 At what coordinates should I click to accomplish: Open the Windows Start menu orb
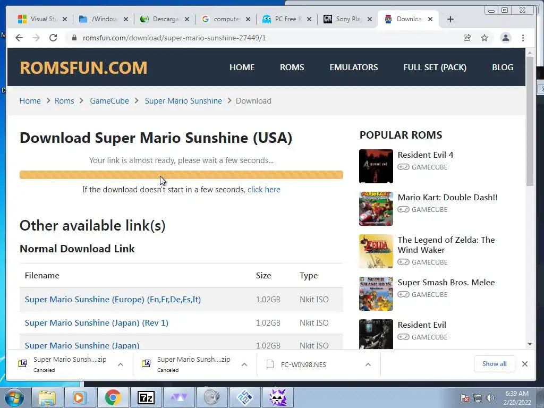pos(14,397)
